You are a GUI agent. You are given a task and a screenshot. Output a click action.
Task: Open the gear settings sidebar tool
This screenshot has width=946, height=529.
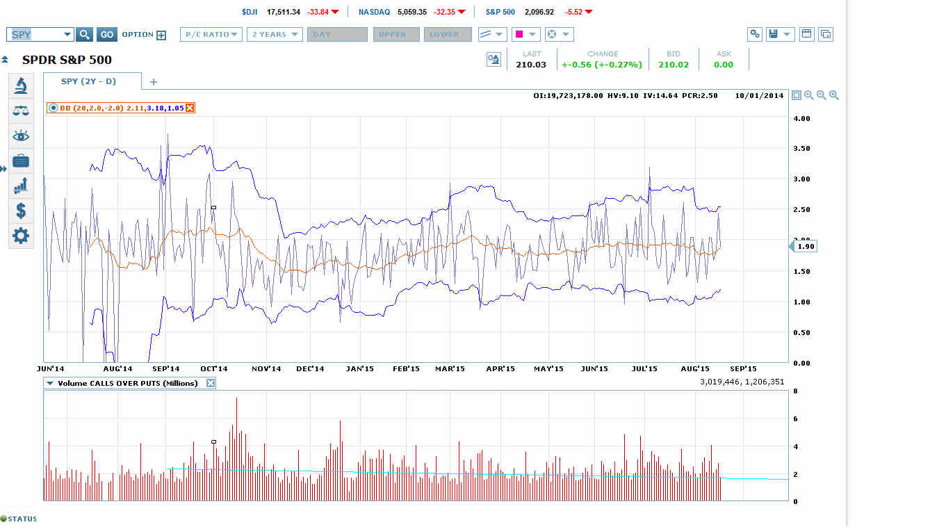21,236
